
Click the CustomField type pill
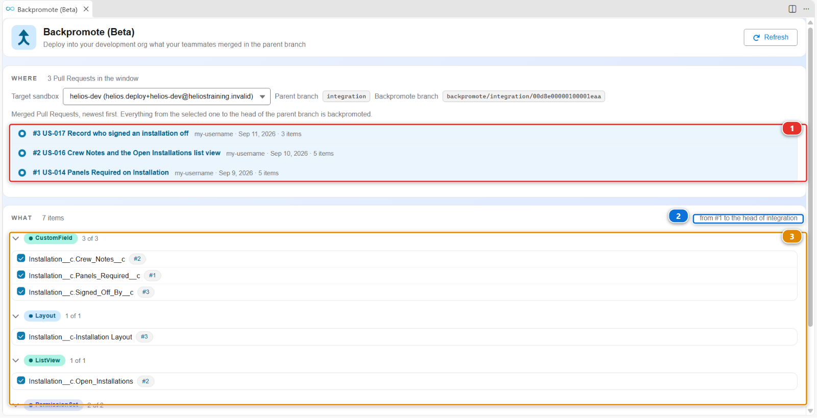pyautogui.click(x=51, y=238)
